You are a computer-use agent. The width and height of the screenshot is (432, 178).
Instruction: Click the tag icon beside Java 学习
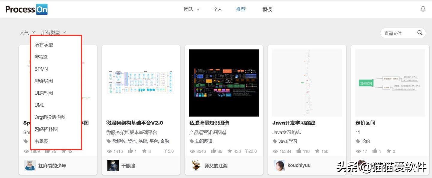click(274, 141)
